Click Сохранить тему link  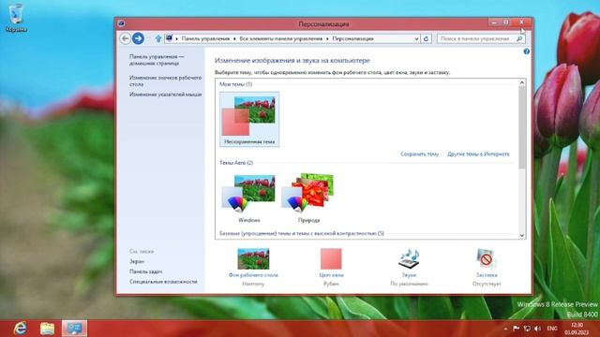419,154
